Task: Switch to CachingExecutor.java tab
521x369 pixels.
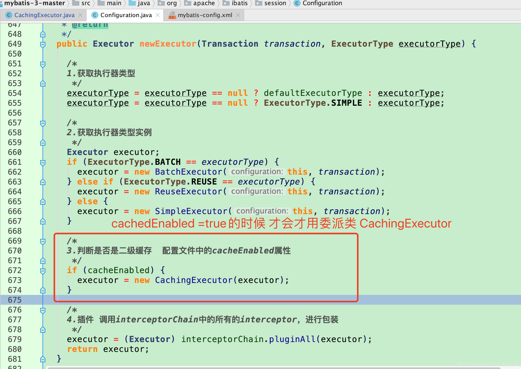Action: [44, 15]
